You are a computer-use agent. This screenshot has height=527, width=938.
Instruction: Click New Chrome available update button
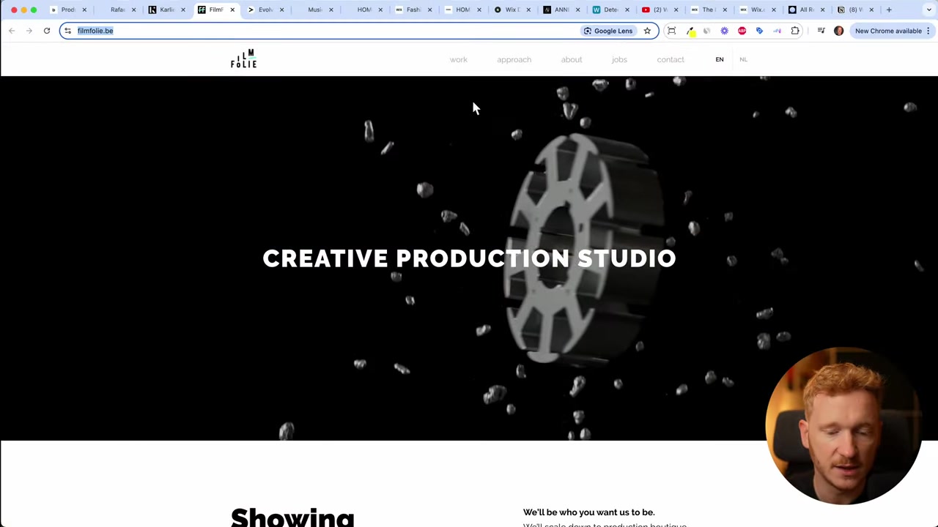(888, 31)
